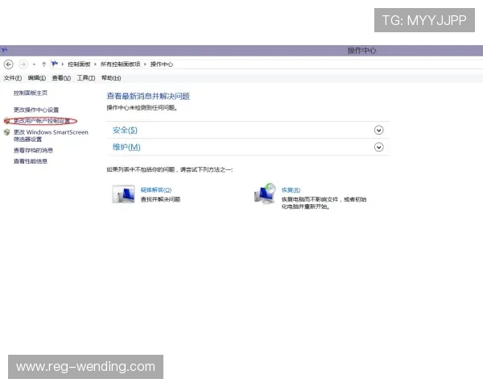
Task: Click the Back navigation arrow
Action: (x=9, y=64)
